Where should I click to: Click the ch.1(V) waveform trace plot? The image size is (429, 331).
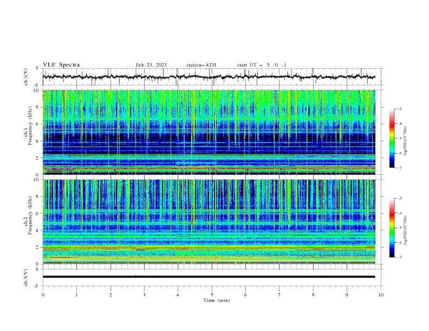coord(211,77)
